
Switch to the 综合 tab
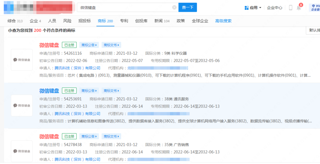pos(15,21)
